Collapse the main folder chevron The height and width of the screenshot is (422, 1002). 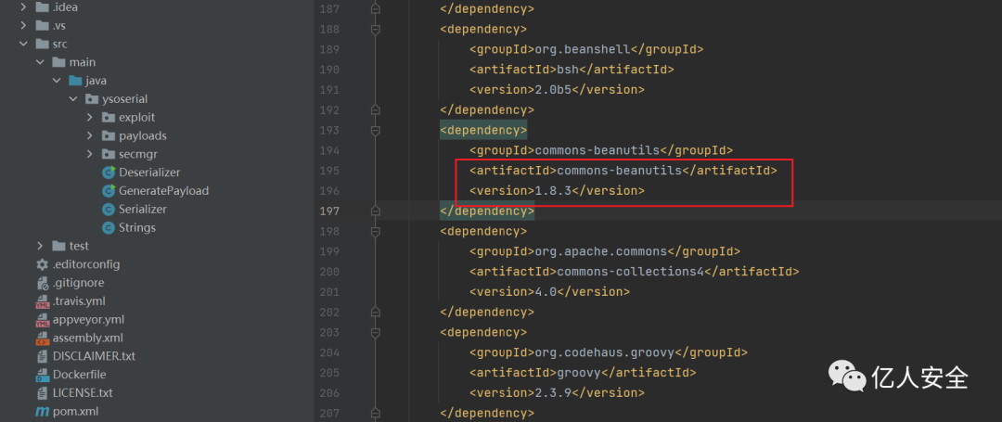click(40, 62)
